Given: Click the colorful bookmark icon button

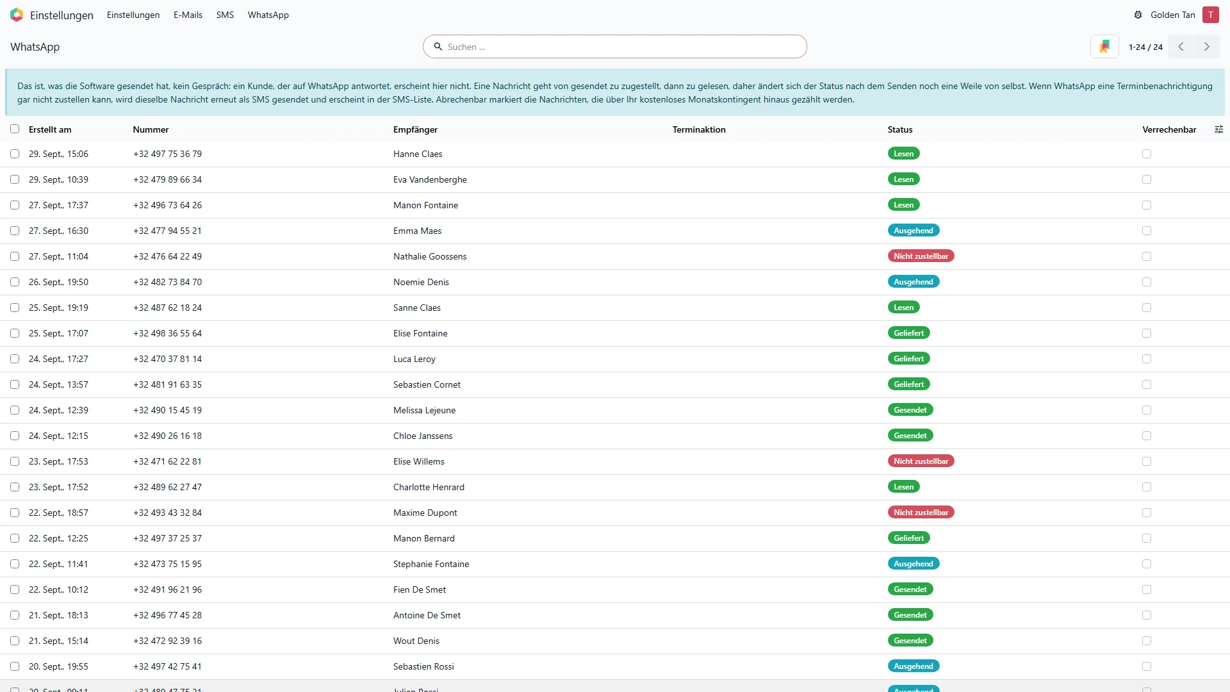Looking at the screenshot, I should (x=1104, y=47).
